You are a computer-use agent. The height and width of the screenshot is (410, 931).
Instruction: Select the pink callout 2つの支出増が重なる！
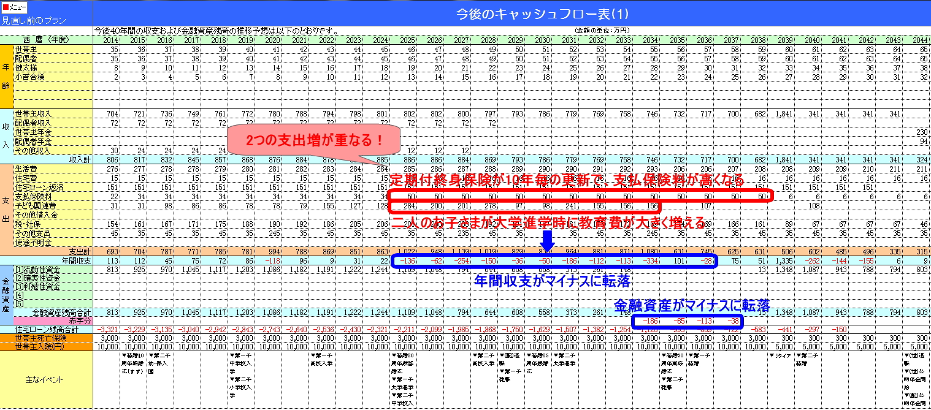tap(313, 140)
